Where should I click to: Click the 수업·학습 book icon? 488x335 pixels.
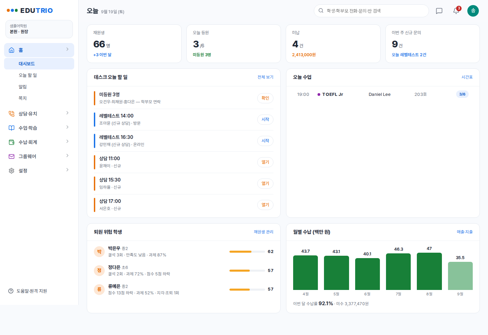[12, 128]
